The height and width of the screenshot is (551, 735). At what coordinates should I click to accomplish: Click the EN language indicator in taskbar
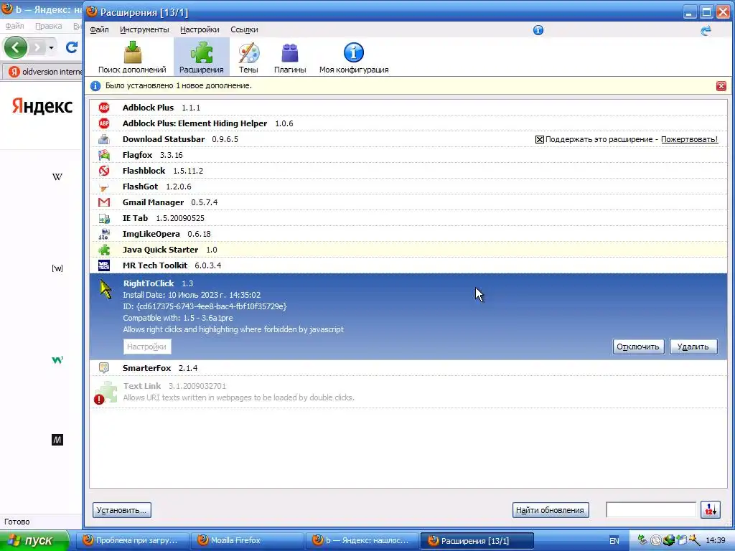click(x=614, y=541)
